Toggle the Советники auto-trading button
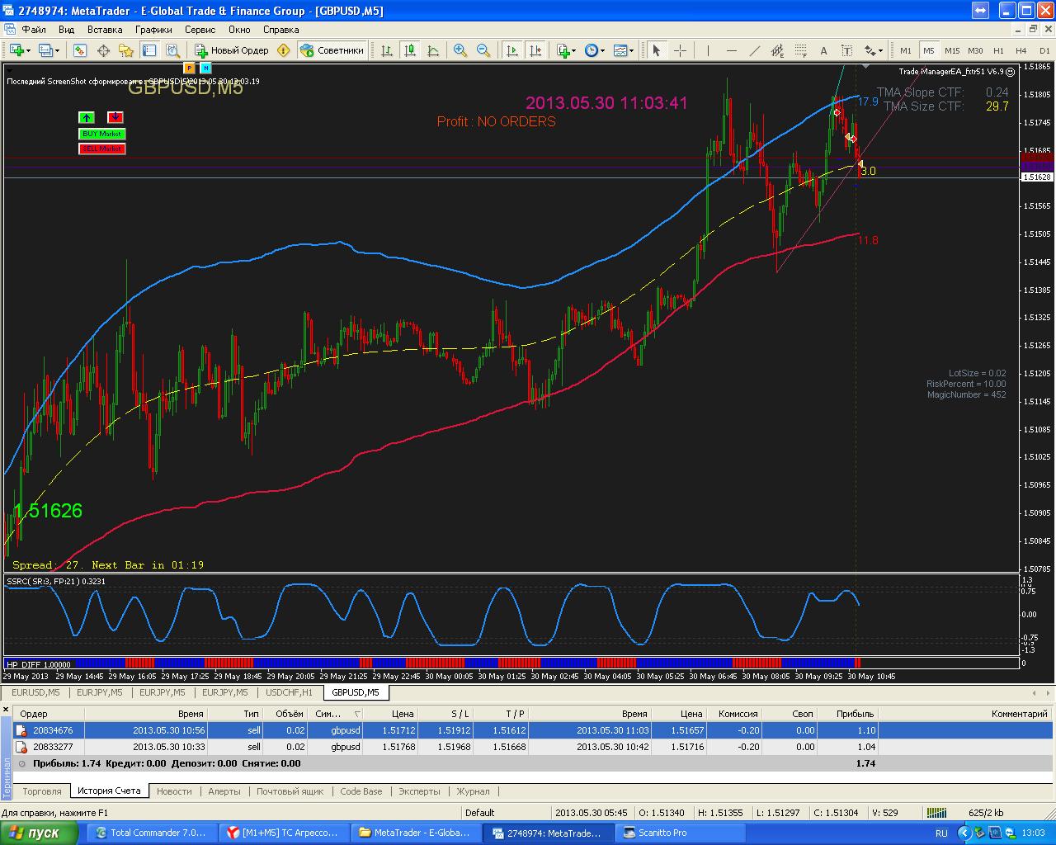The image size is (1056, 845). (332, 50)
